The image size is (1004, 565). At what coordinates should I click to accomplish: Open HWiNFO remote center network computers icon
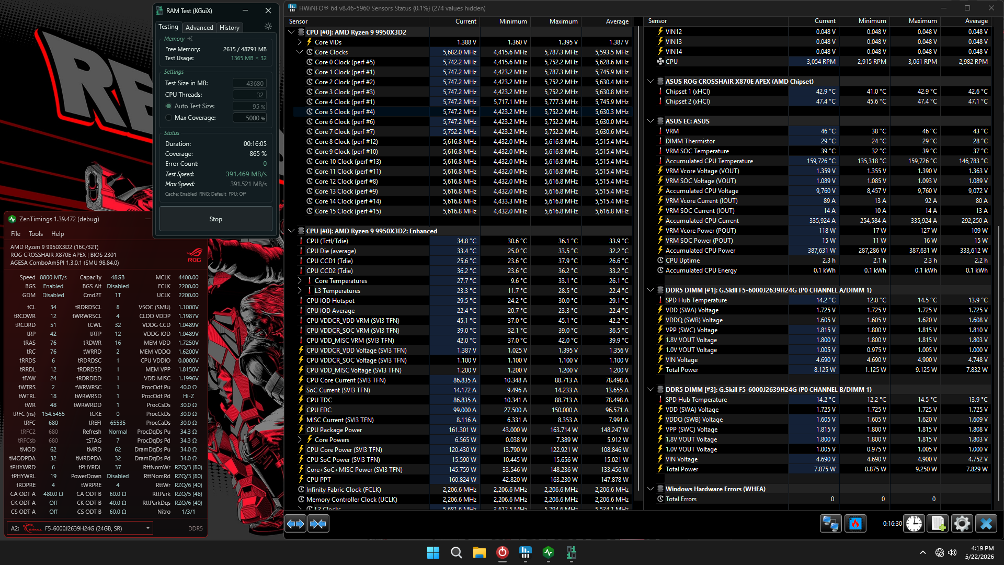tap(830, 524)
